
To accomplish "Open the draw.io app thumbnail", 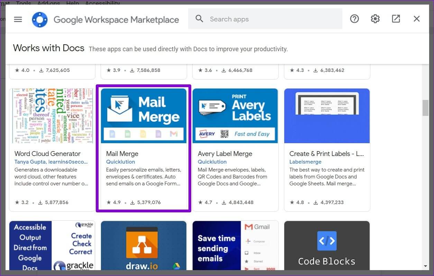I will click(144, 246).
